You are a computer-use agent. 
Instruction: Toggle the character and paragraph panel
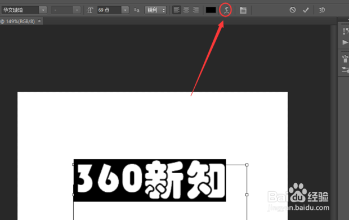pyautogui.click(x=243, y=10)
